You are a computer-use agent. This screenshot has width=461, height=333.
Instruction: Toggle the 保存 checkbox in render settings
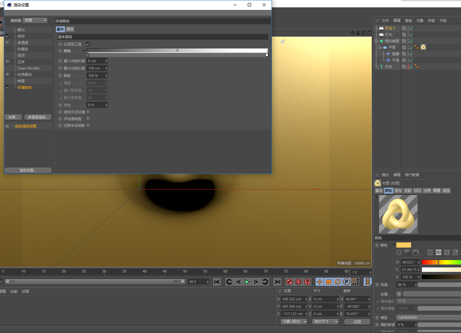click(x=8, y=36)
